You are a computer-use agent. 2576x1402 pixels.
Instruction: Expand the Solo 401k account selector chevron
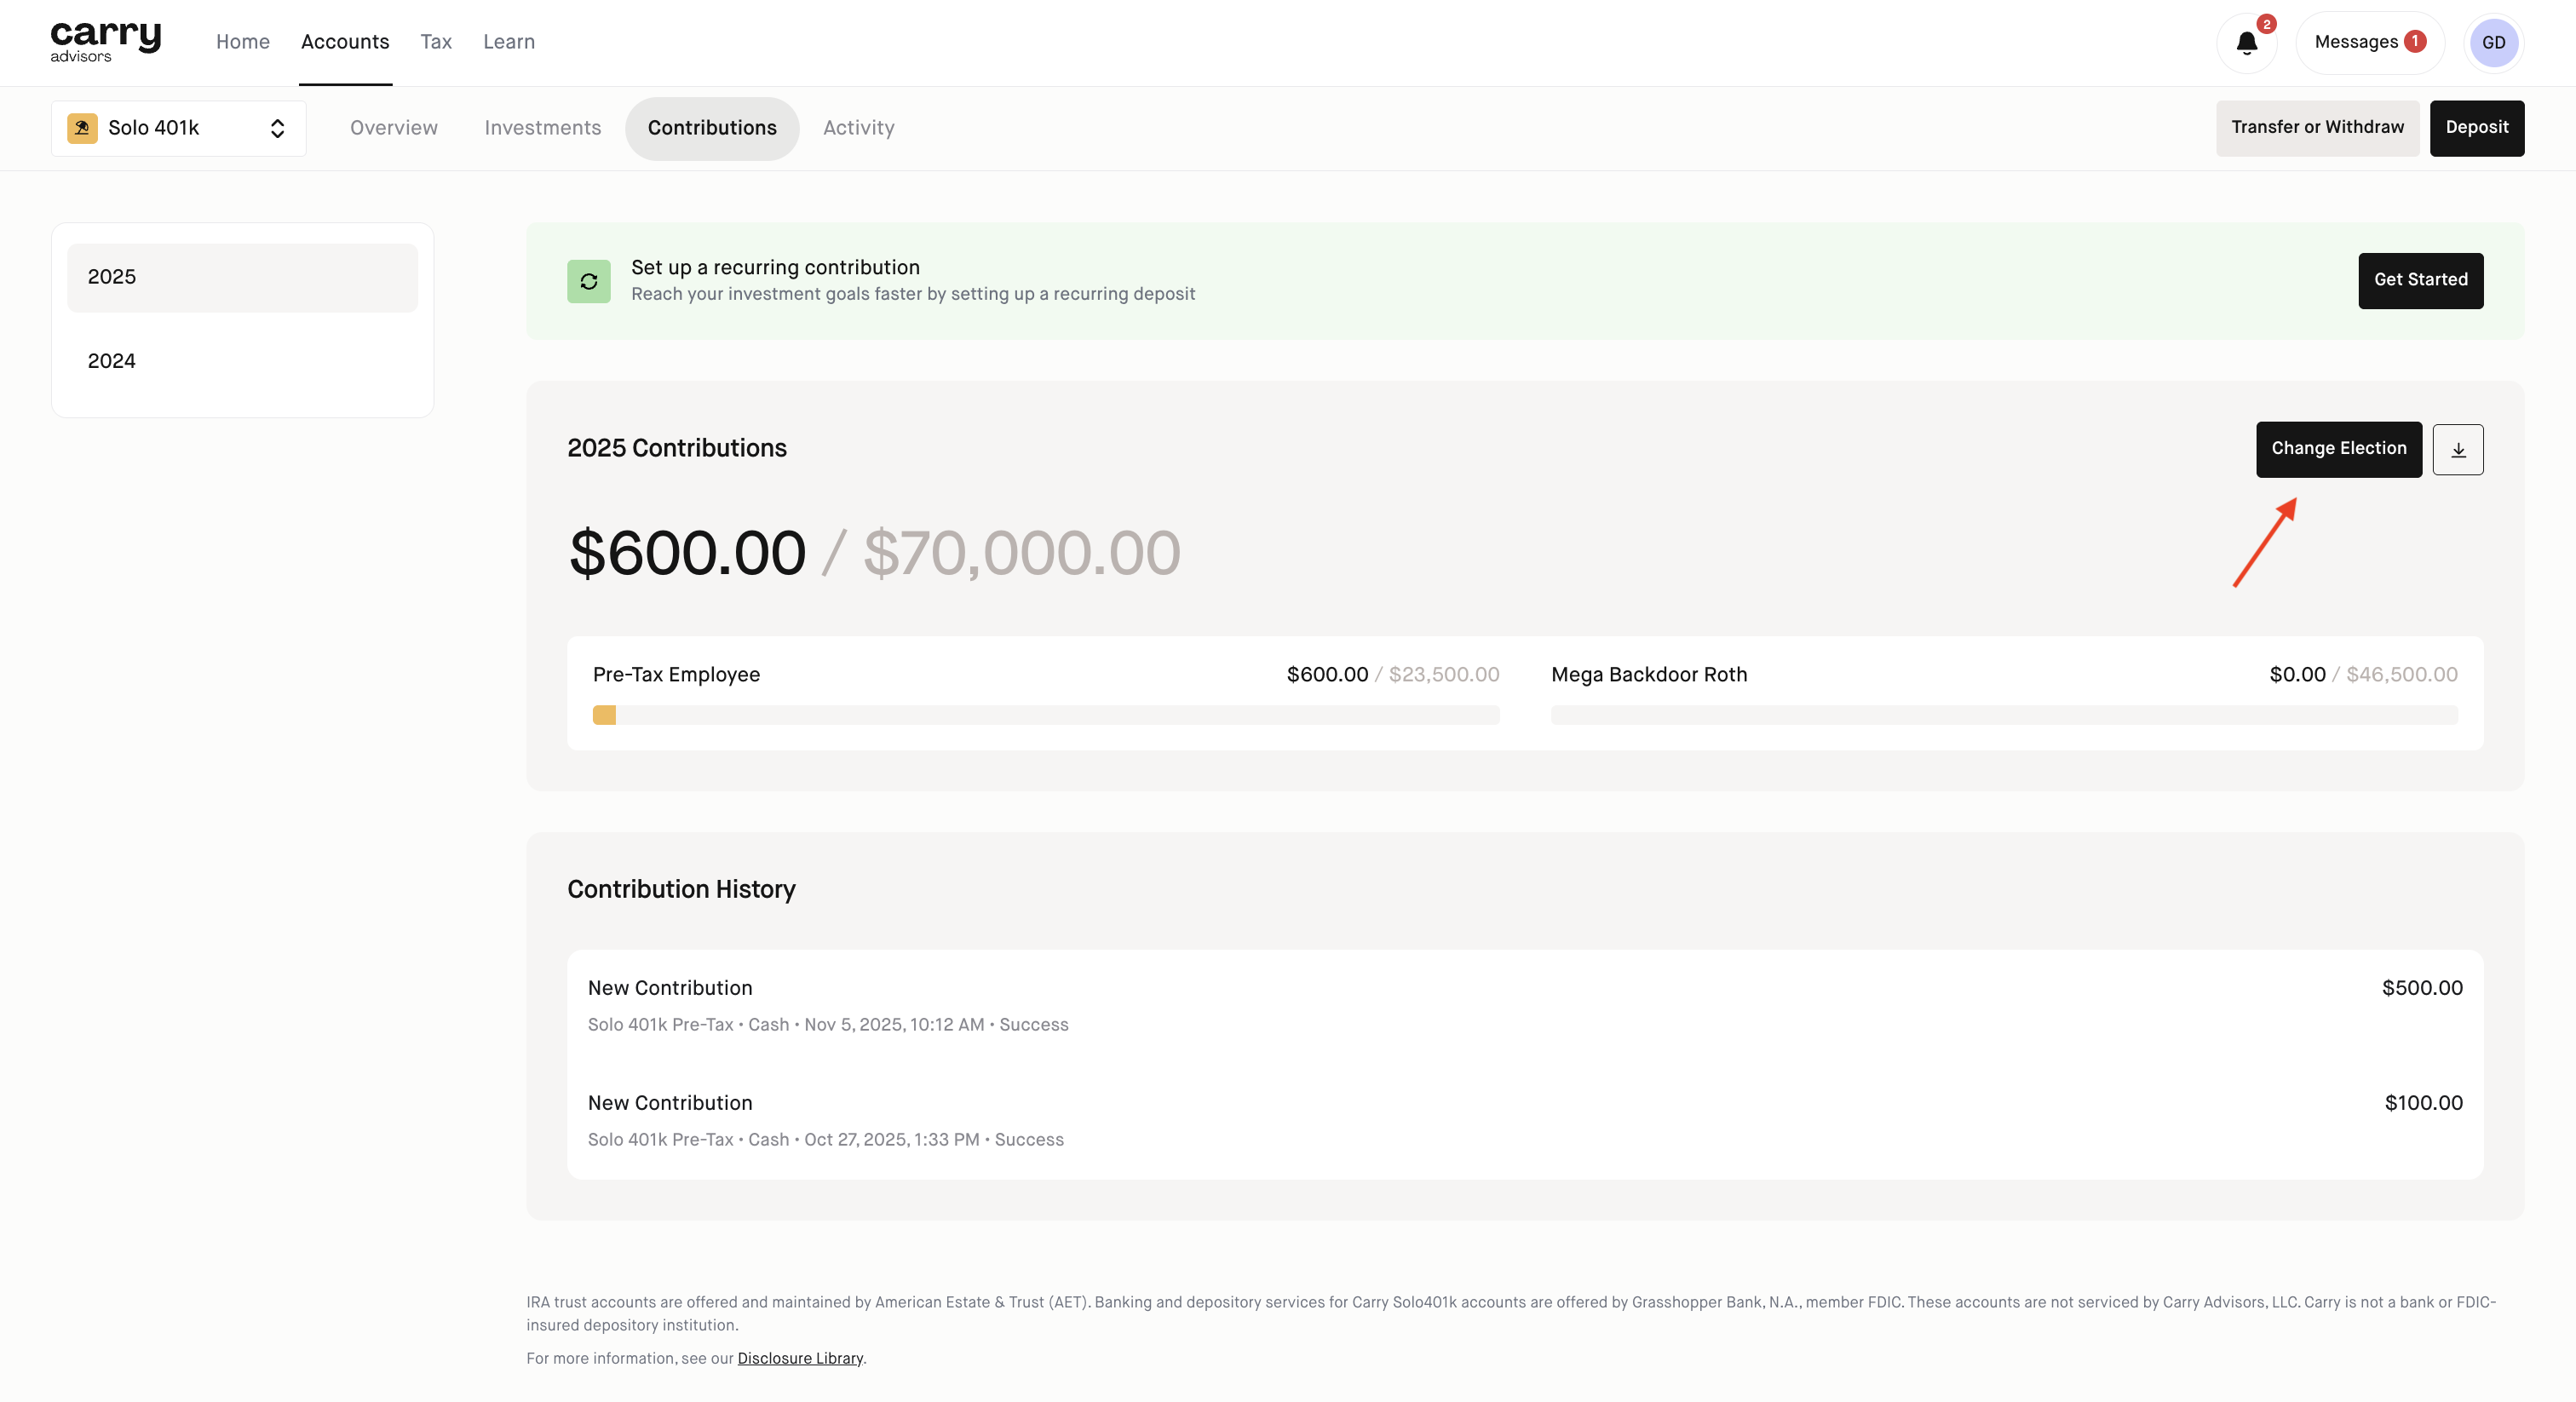click(277, 128)
